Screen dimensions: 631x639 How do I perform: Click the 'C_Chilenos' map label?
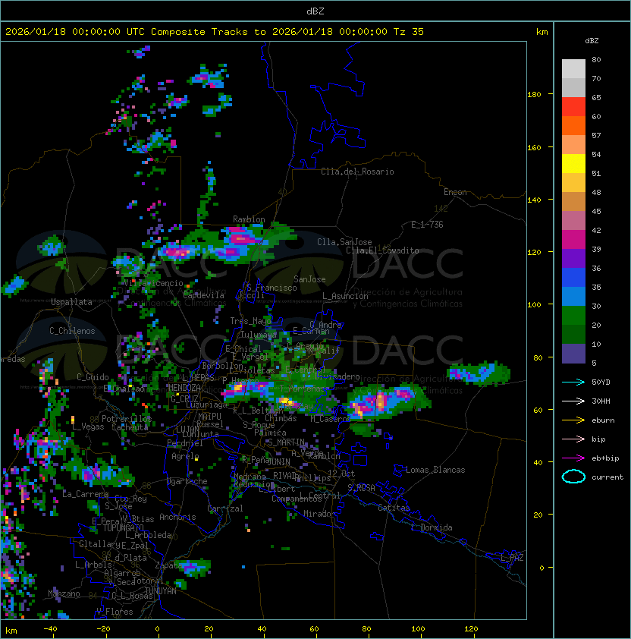tap(72, 331)
